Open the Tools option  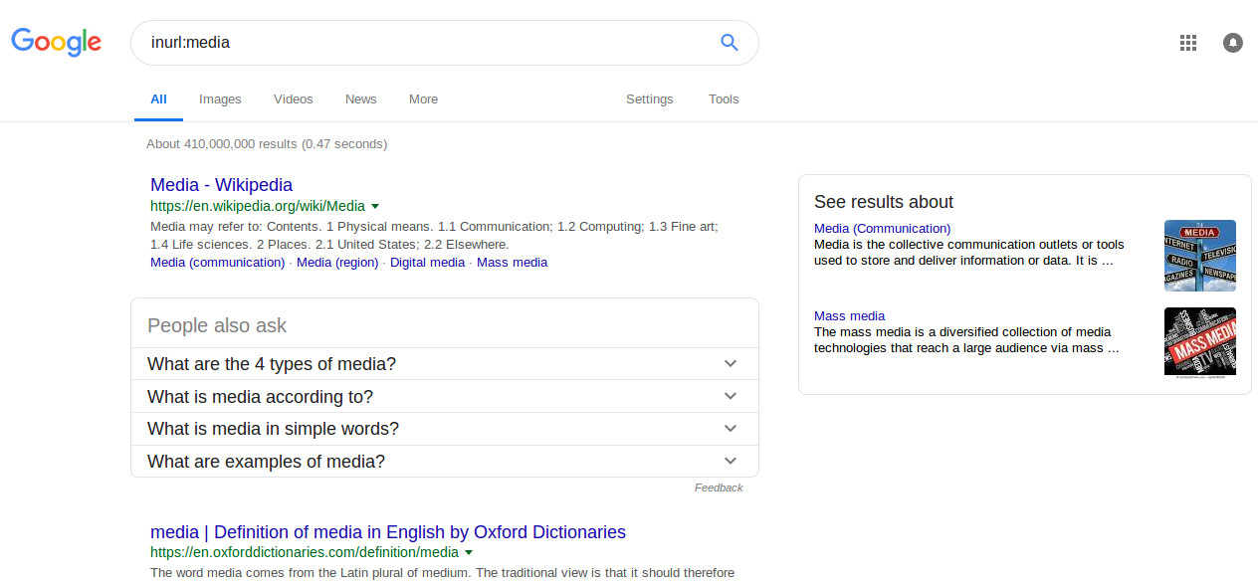pyautogui.click(x=724, y=99)
